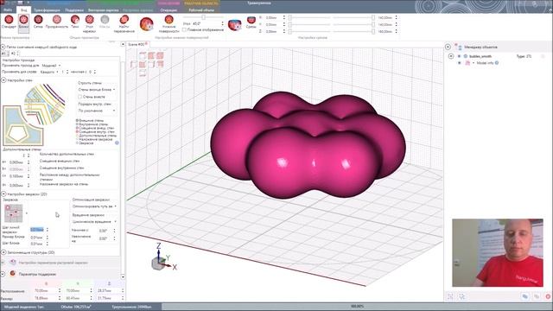Click the second shaded view cube icon

tap(151, 55)
